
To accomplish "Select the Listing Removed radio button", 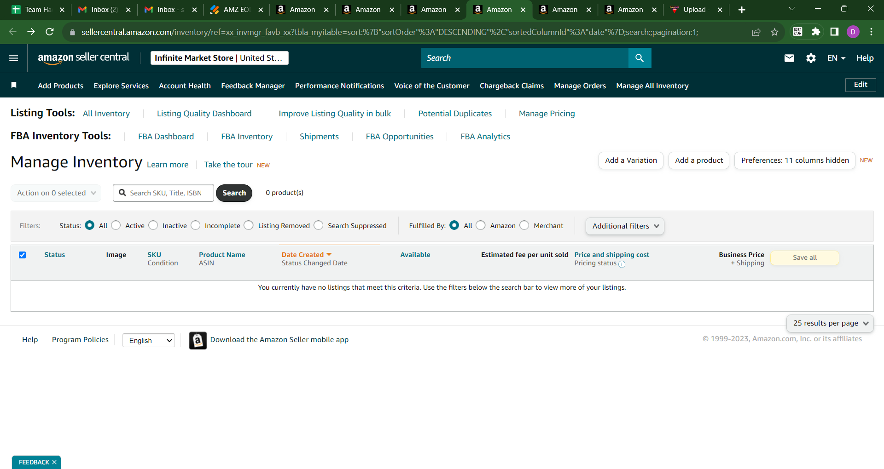I will coord(249,225).
